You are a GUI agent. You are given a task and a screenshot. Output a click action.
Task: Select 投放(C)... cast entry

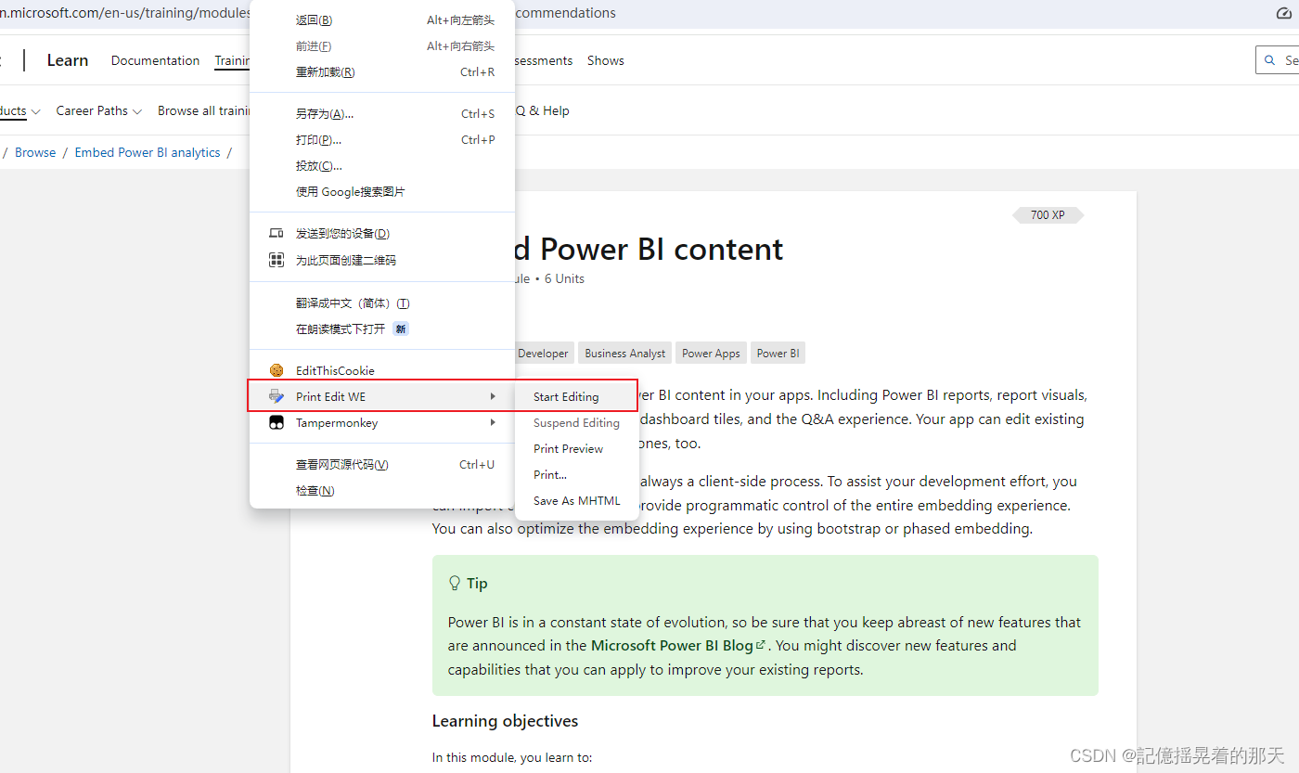382,165
